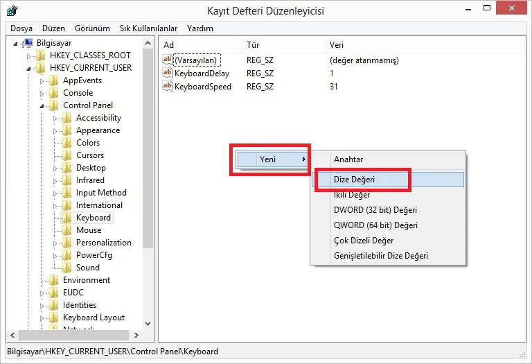Click the (Varsayılan) string value icon
The height and width of the screenshot is (364, 532).
click(x=167, y=60)
